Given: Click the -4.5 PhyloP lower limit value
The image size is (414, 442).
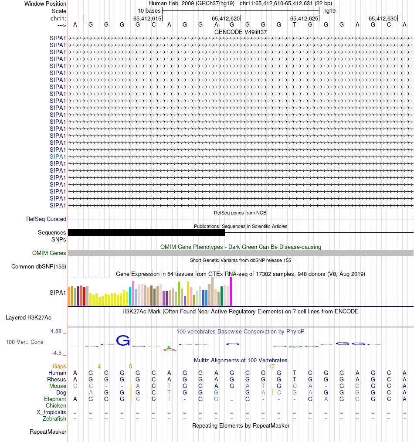Looking at the screenshot, I should tap(56, 353).
